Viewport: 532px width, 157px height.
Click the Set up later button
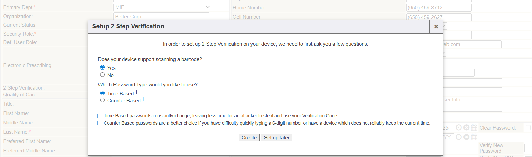pyautogui.click(x=276, y=137)
